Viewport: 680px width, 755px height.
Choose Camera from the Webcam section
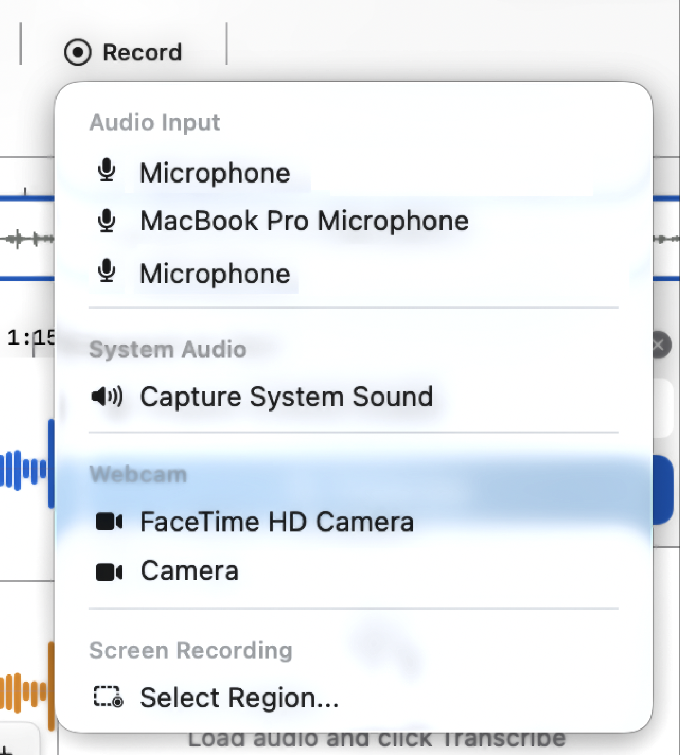(x=189, y=572)
